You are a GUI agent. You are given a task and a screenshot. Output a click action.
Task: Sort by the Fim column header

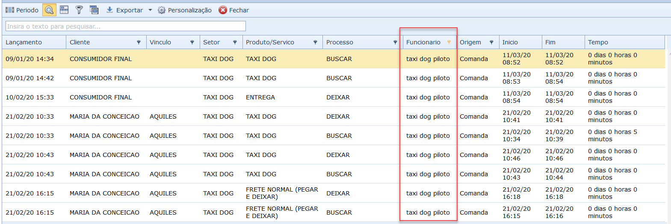[x=563, y=42]
